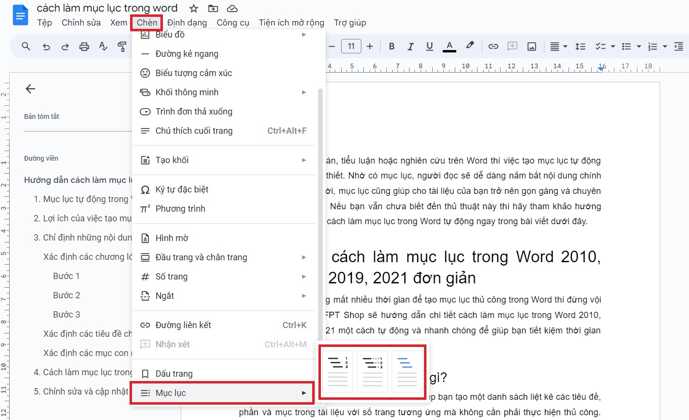Rename the document title field

pyautogui.click(x=107, y=8)
